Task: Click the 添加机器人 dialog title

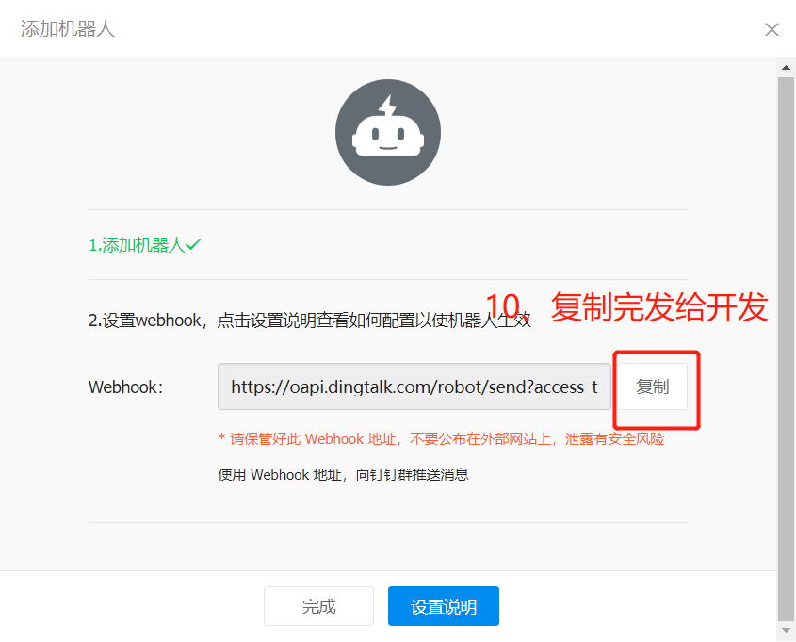Action: coord(68,28)
